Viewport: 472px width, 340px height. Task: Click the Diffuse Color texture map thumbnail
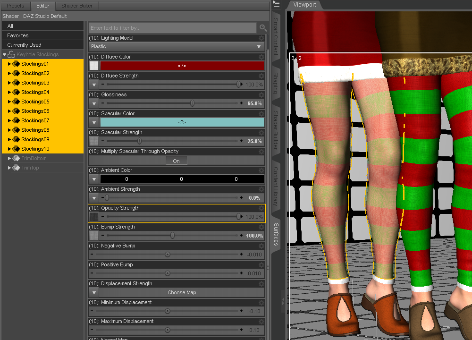coord(94,66)
